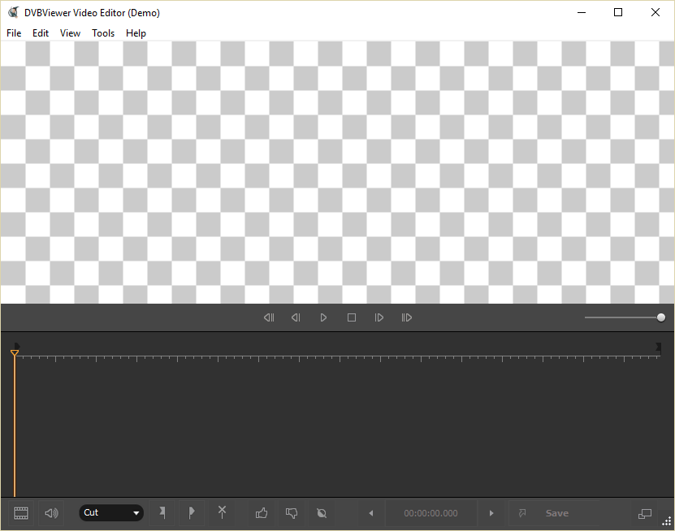Screen dimensions: 675x531
Task: Click the orange playhead marker on the timeline
Action: click(x=14, y=353)
